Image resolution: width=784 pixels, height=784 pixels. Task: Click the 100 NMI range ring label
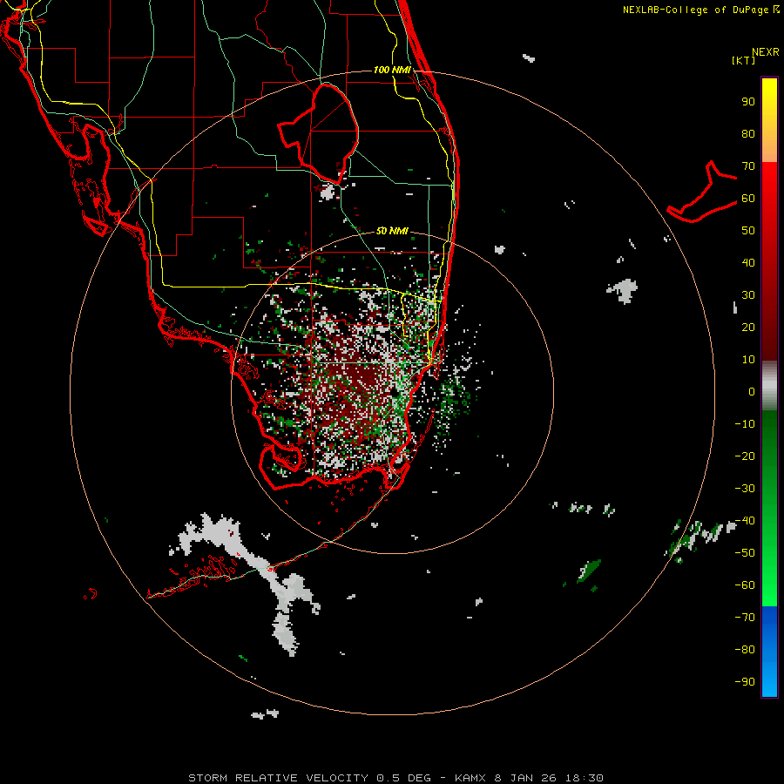392,70
